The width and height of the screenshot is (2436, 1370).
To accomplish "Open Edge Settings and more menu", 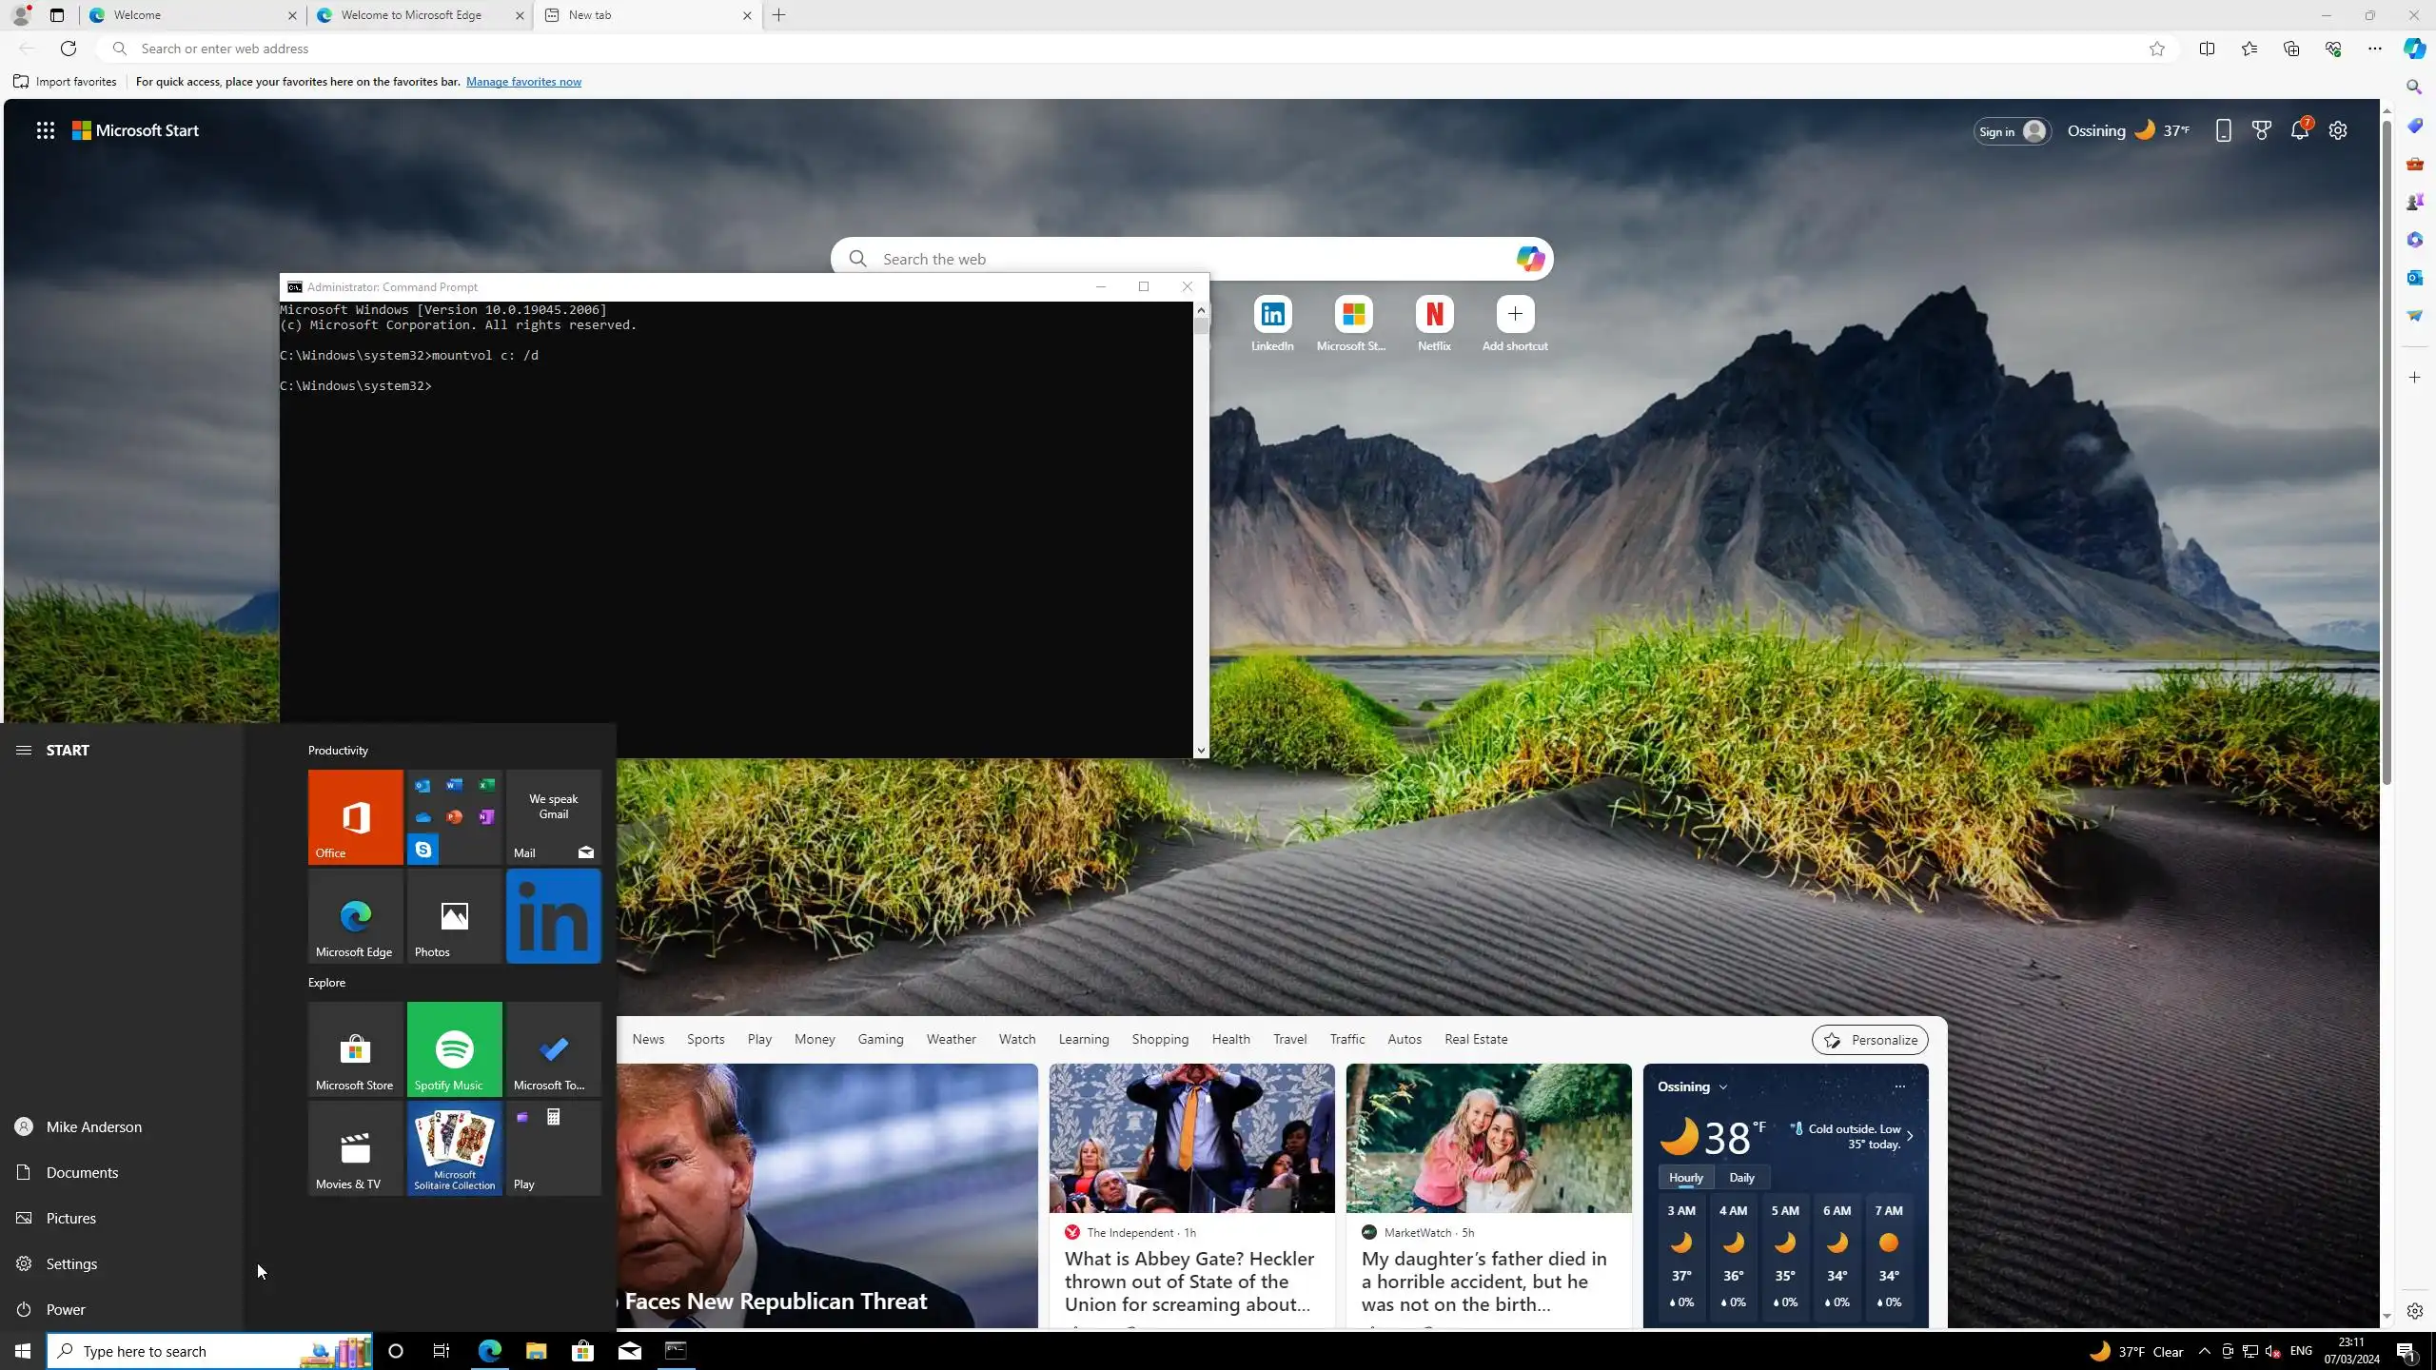I will point(2374,49).
